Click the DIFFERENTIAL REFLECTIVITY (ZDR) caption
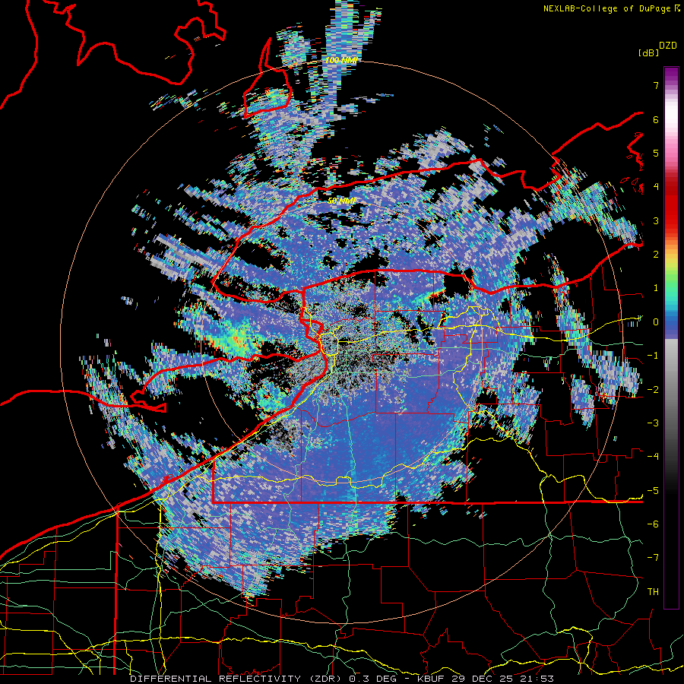 (x=237, y=679)
